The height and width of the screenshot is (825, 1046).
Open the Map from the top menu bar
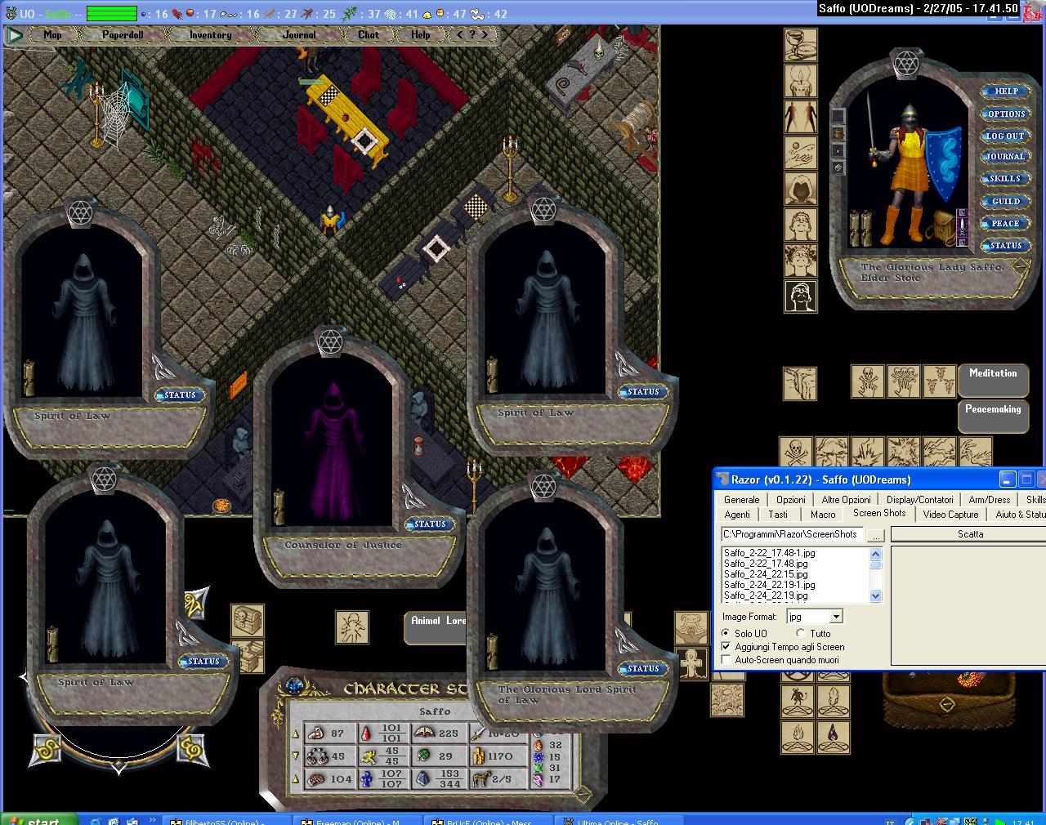(x=53, y=35)
